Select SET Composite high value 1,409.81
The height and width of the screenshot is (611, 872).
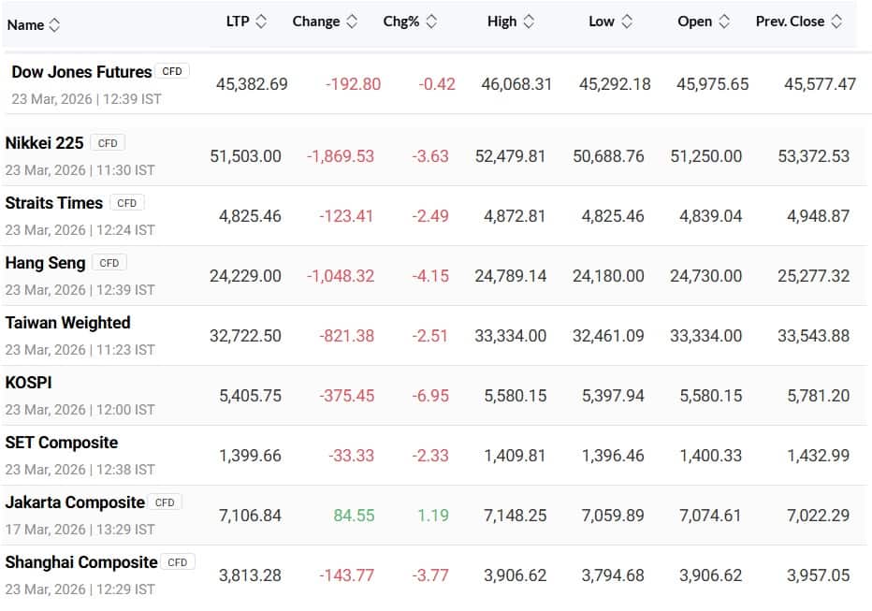(x=515, y=456)
